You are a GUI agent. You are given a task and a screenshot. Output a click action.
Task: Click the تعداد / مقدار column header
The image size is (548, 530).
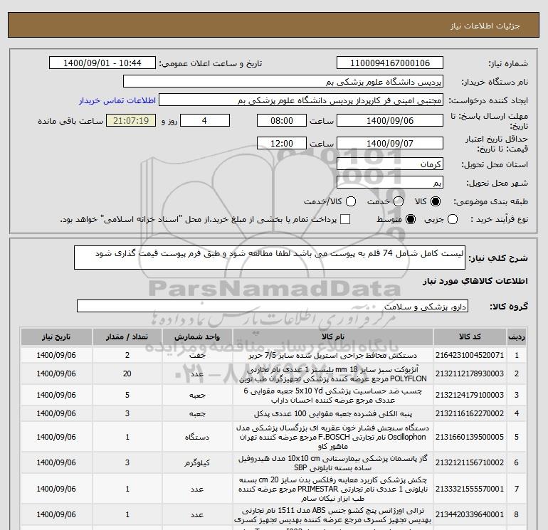pos(127,336)
